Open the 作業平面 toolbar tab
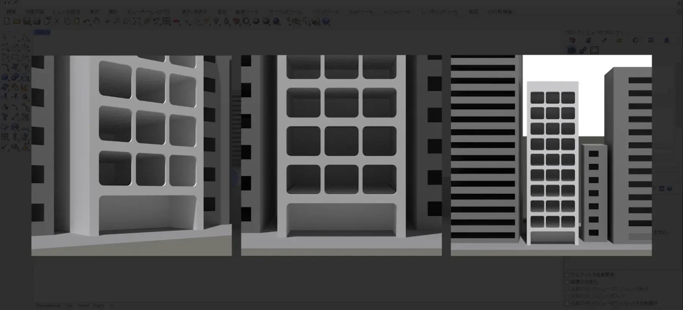 pyautogui.click(x=35, y=12)
